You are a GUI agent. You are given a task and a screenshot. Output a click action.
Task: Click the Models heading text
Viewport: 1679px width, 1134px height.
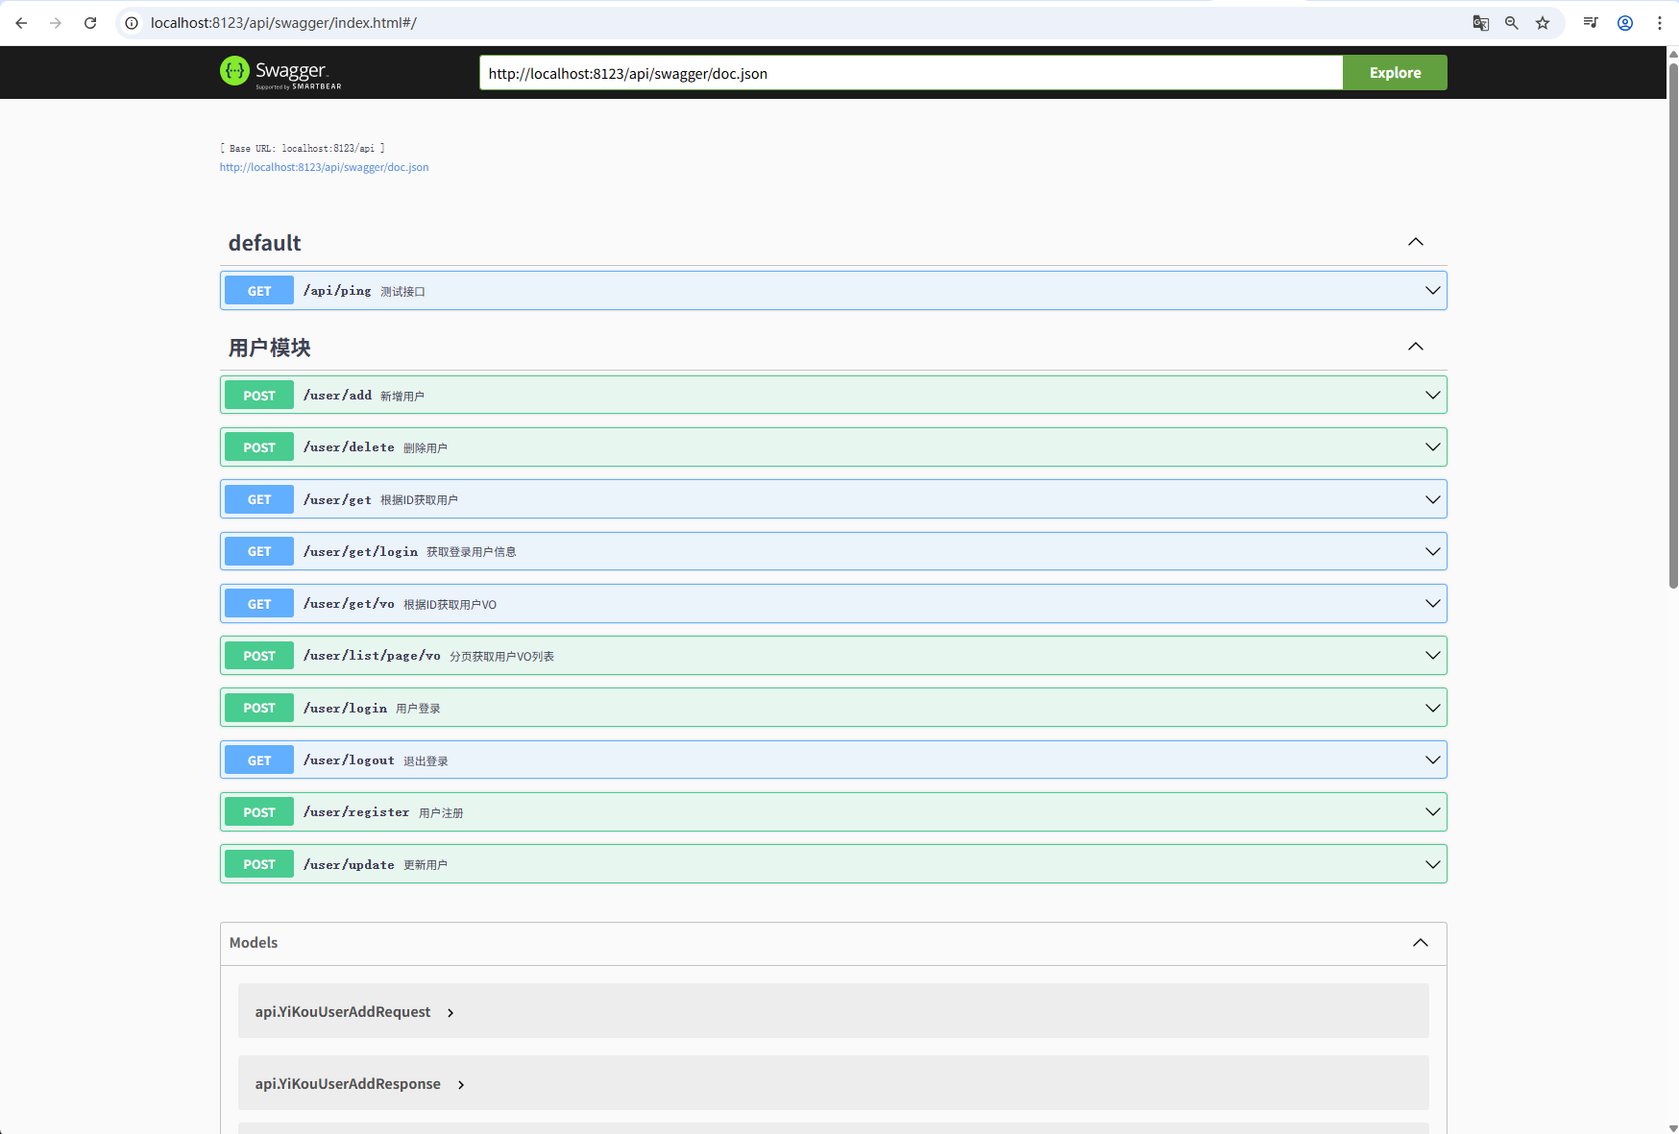point(254,943)
